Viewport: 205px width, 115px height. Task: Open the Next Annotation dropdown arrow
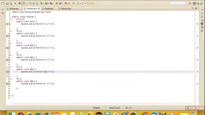point(80,4)
